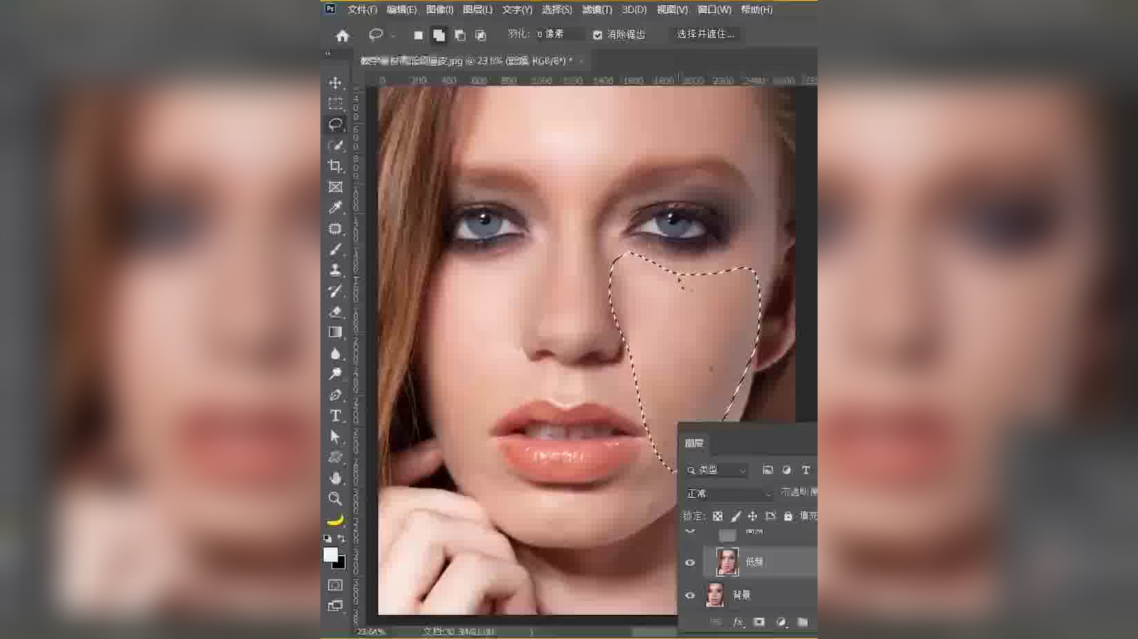The width and height of the screenshot is (1138, 639).
Task: Select the Dodge tool
Action: pos(335,374)
